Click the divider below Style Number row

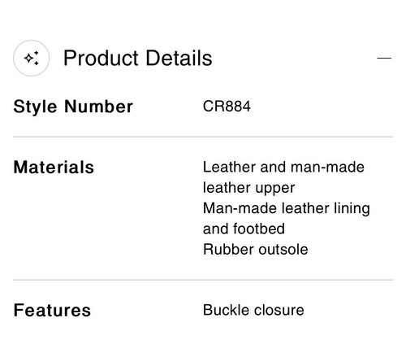(203, 137)
